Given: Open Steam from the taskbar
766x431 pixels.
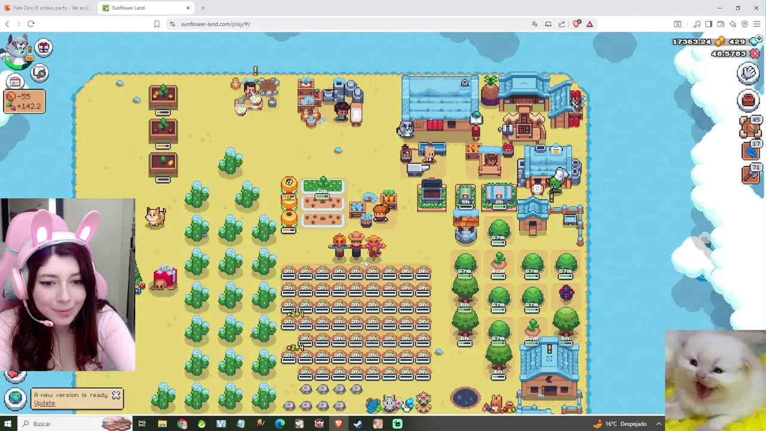Looking at the screenshot, I should pyautogui.click(x=358, y=424).
